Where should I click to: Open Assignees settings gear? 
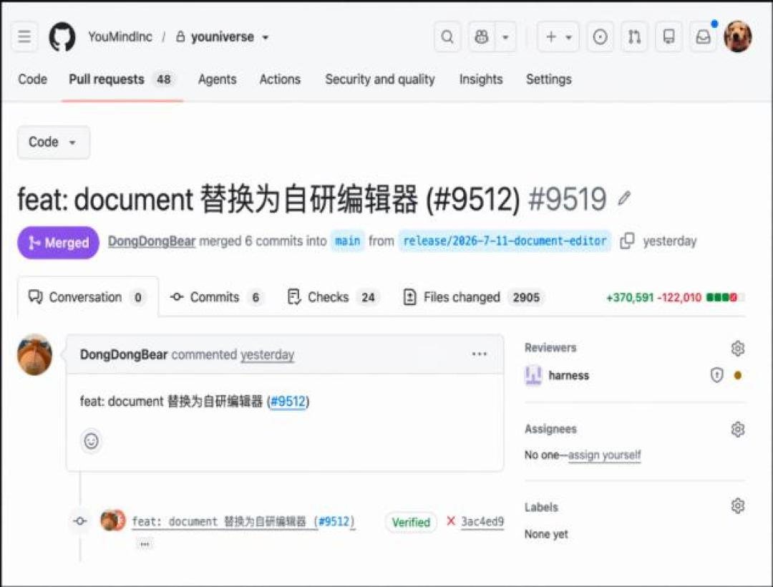pyautogui.click(x=737, y=430)
